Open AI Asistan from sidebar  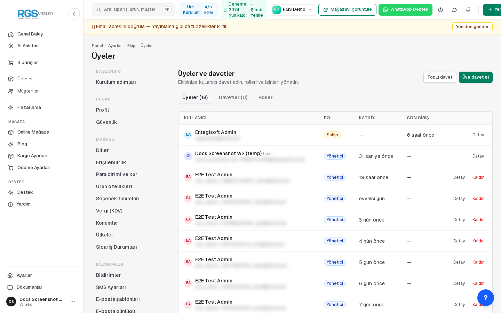point(28,46)
